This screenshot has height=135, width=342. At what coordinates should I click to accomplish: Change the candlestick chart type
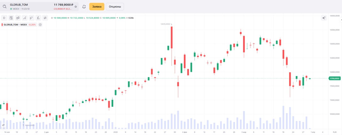(18, 18)
